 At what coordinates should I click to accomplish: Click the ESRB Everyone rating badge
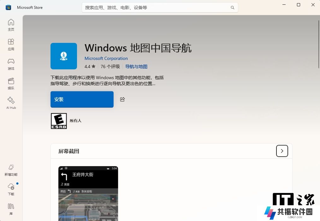click(59, 121)
